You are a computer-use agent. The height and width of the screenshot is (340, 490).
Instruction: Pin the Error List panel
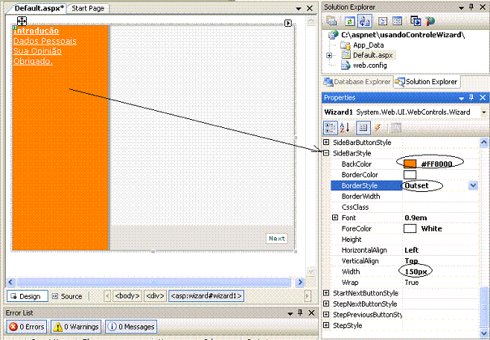(x=300, y=312)
